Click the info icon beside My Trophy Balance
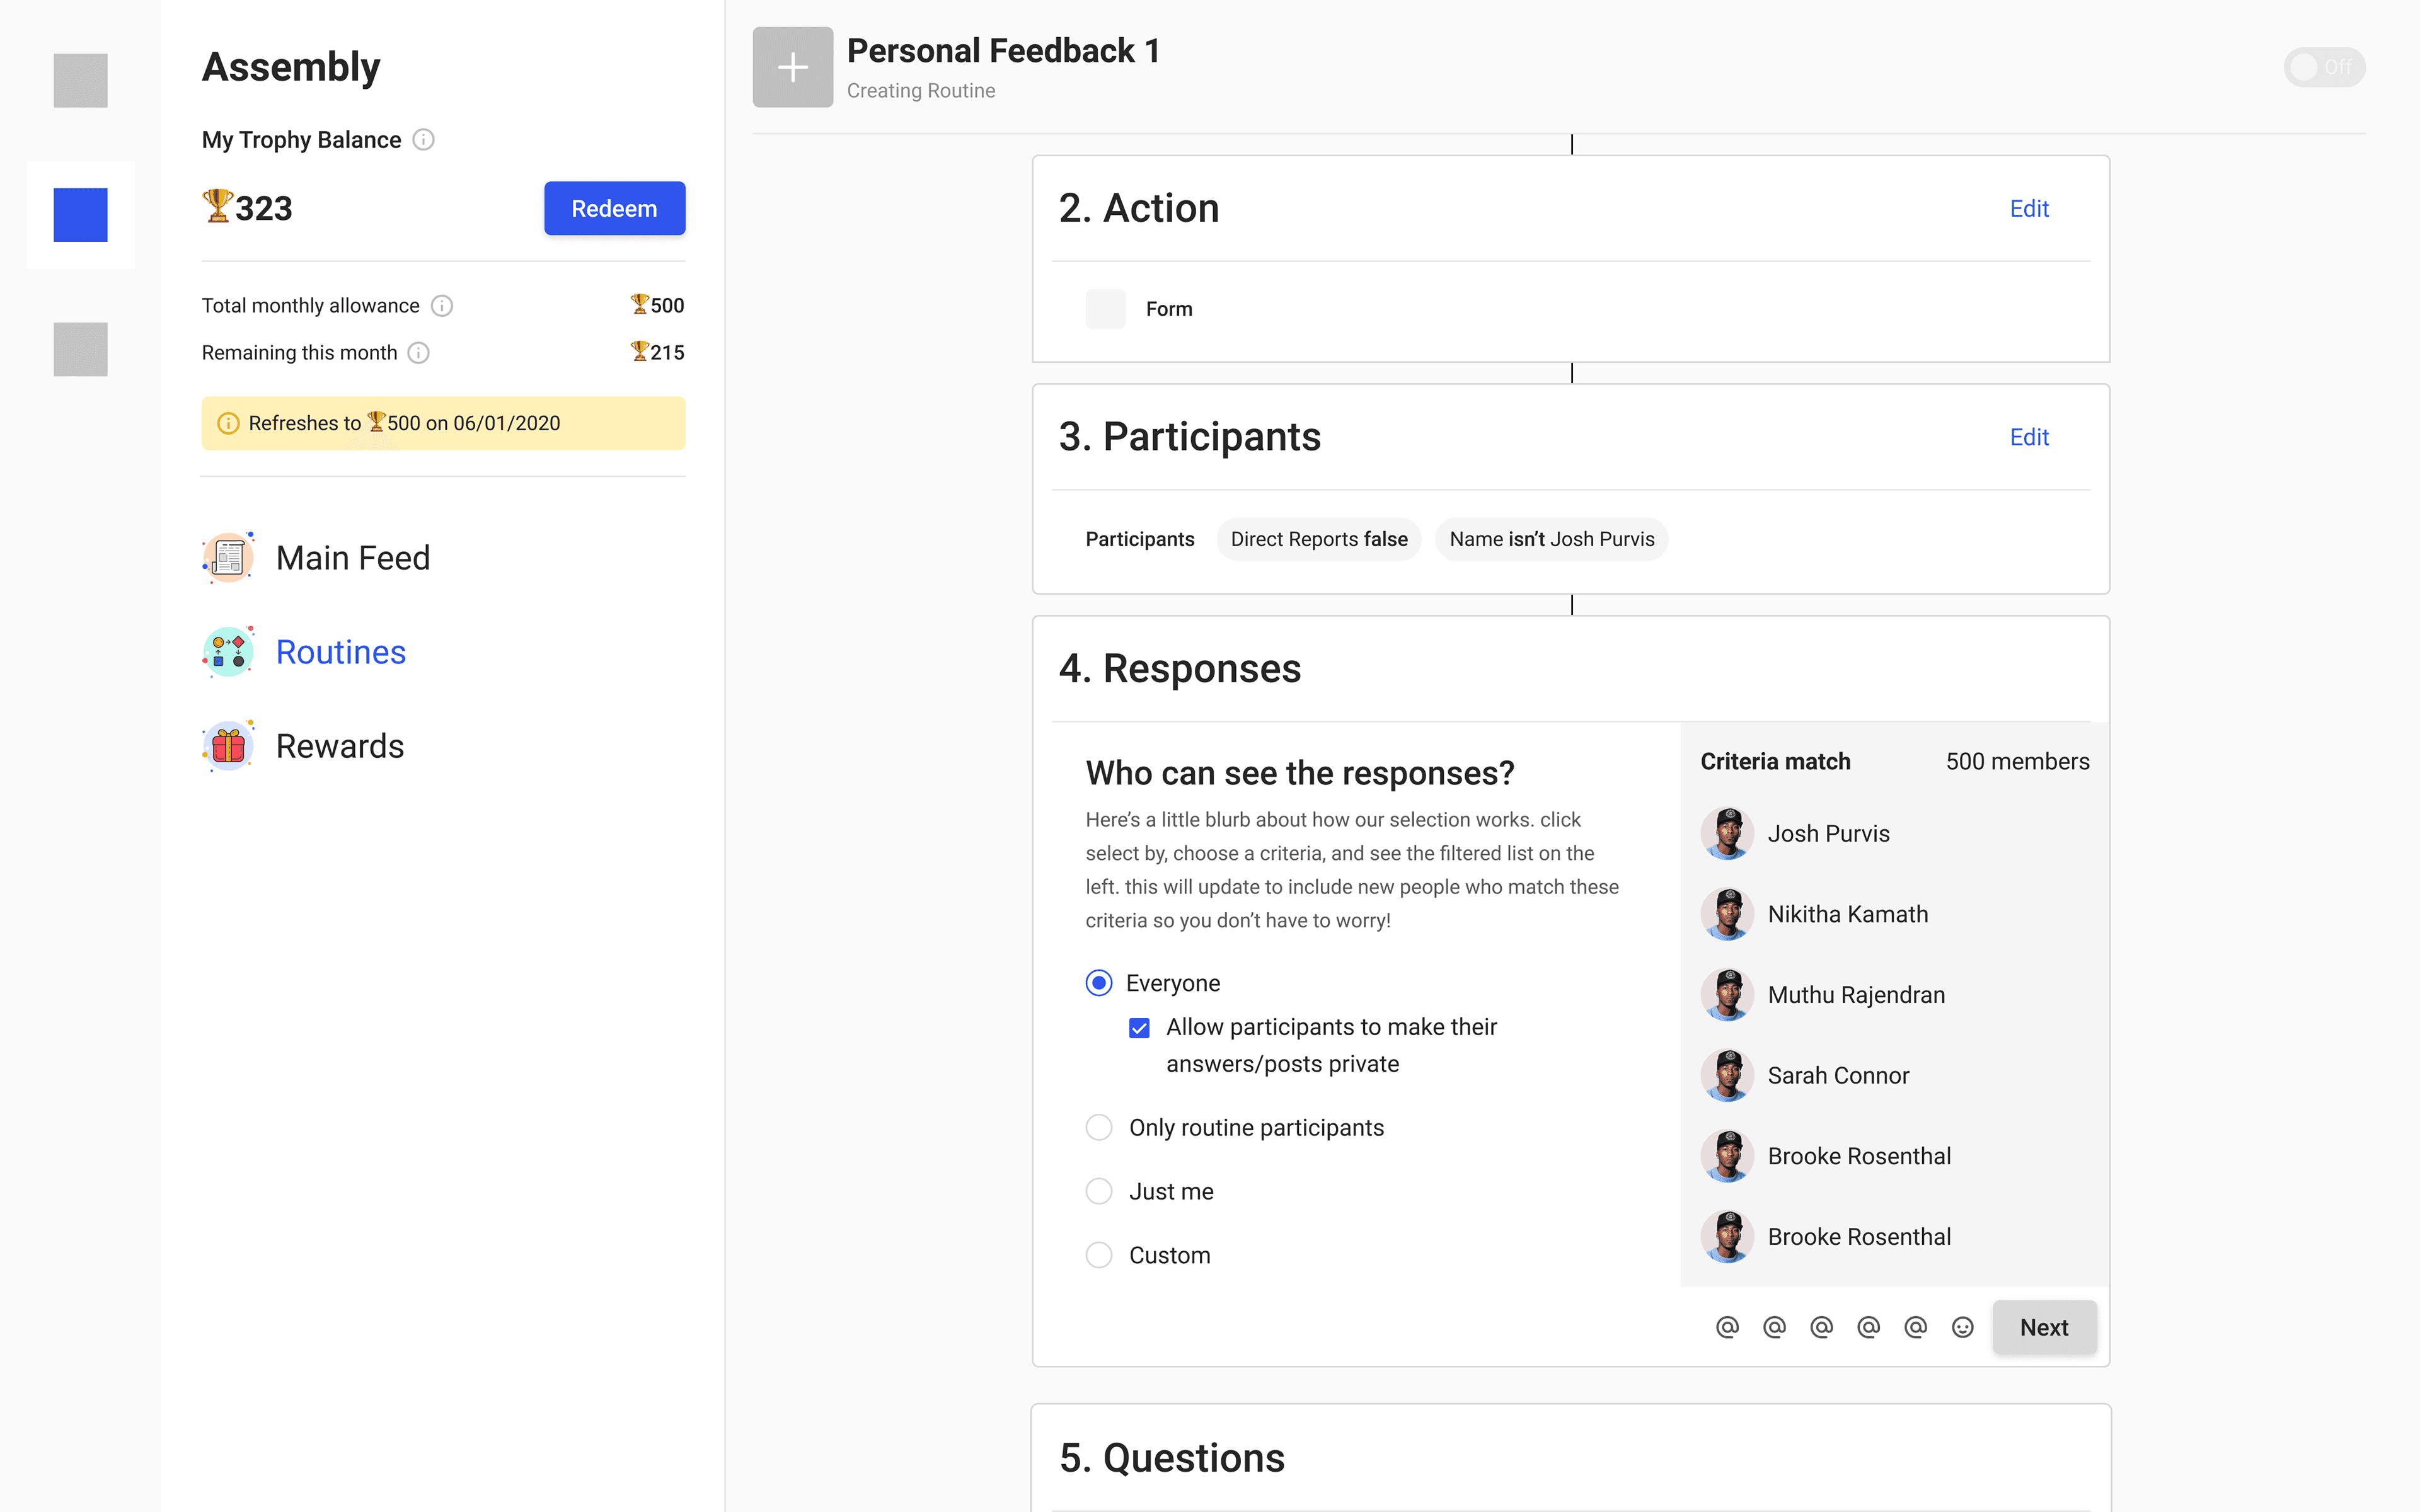 (x=423, y=140)
